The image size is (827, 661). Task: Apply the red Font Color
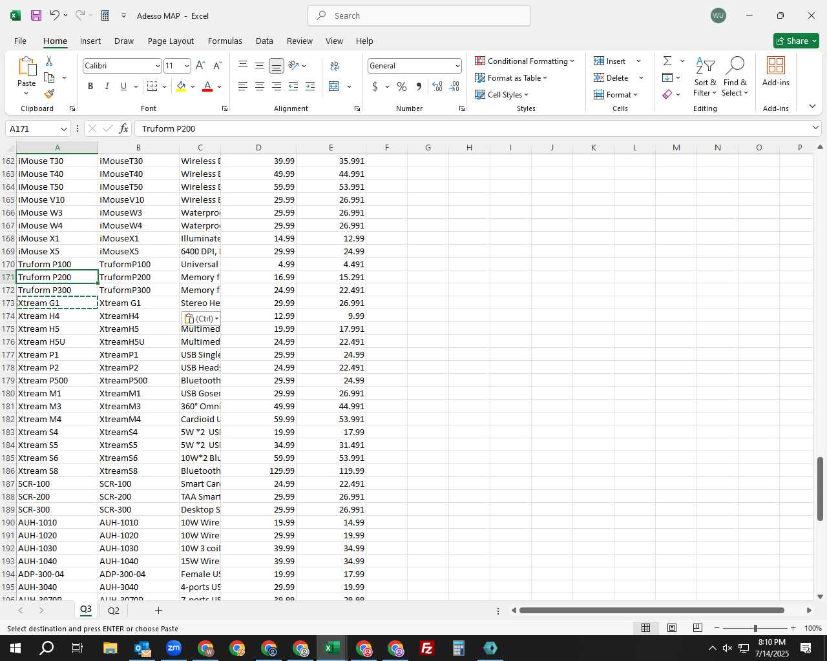pos(207,86)
